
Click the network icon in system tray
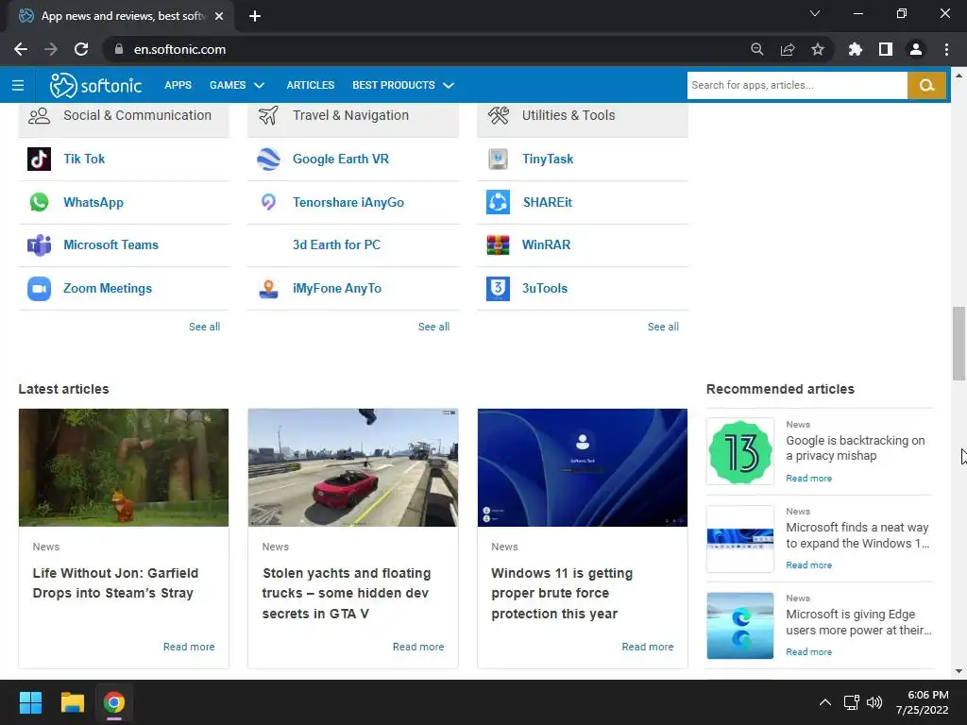pos(852,702)
